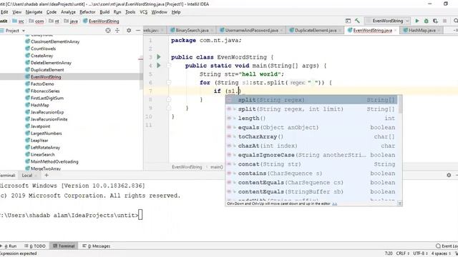The width and height of the screenshot is (458, 257).
Task: Choose split(String regex, int limit) suggestion
Action: 311,109
